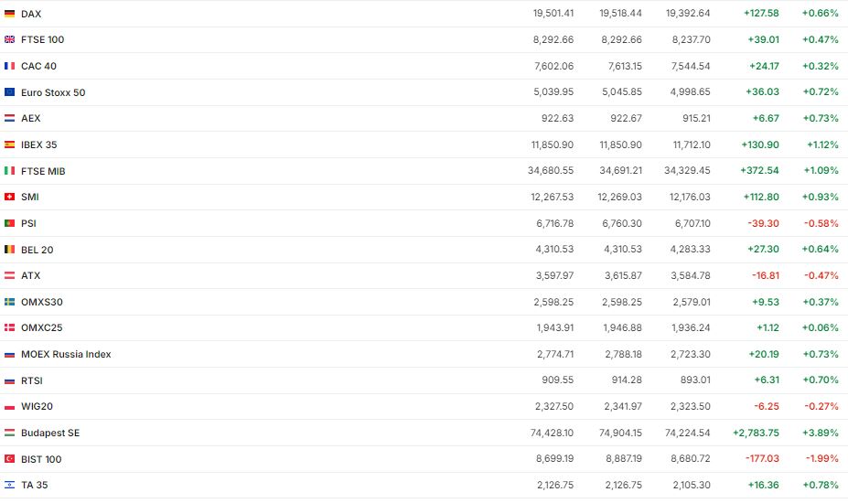Open the WIG20 index link
848x503 pixels.
point(38,406)
